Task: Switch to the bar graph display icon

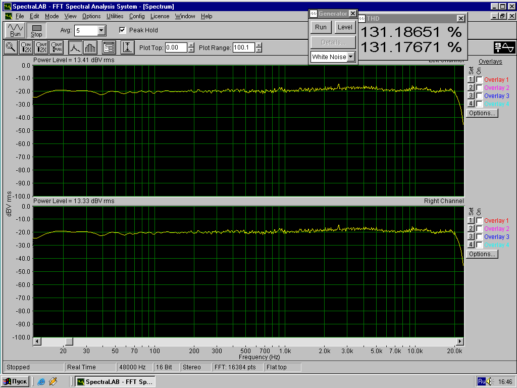Action: [90, 47]
